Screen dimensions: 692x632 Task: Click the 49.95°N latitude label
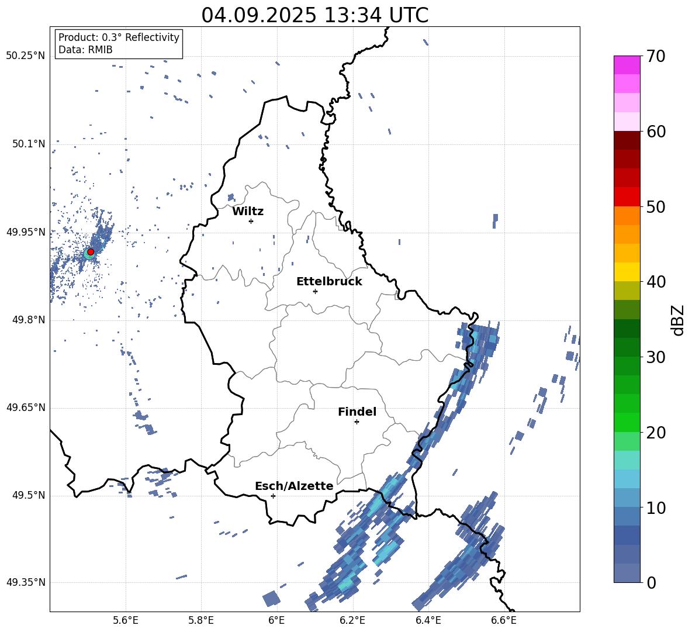pyautogui.click(x=26, y=232)
